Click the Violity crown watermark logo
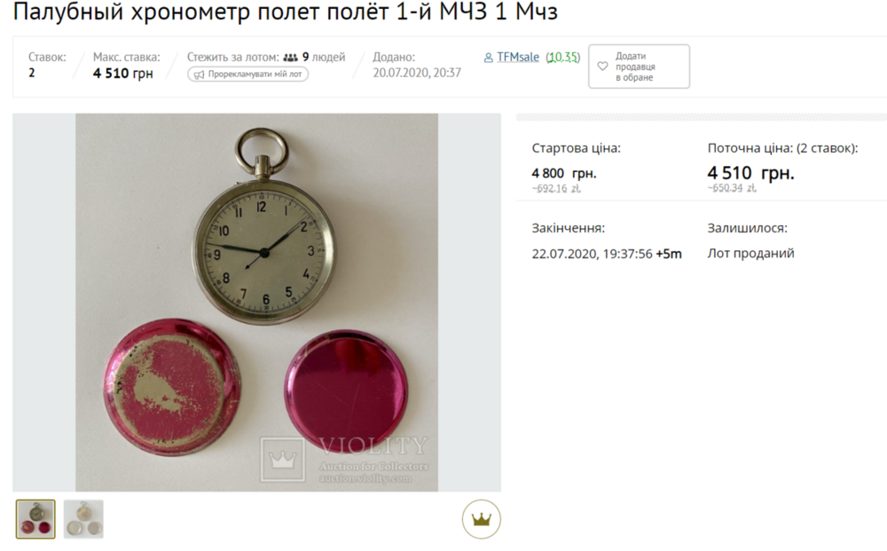The height and width of the screenshot is (551, 887). pos(282,460)
